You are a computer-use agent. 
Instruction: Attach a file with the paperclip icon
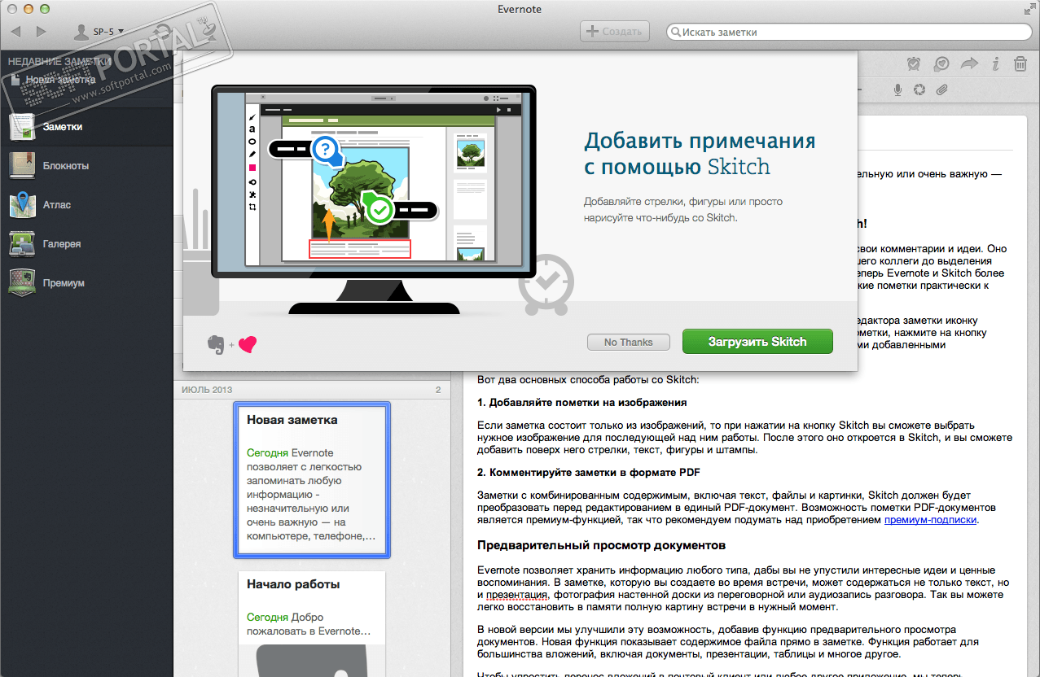coord(941,90)
